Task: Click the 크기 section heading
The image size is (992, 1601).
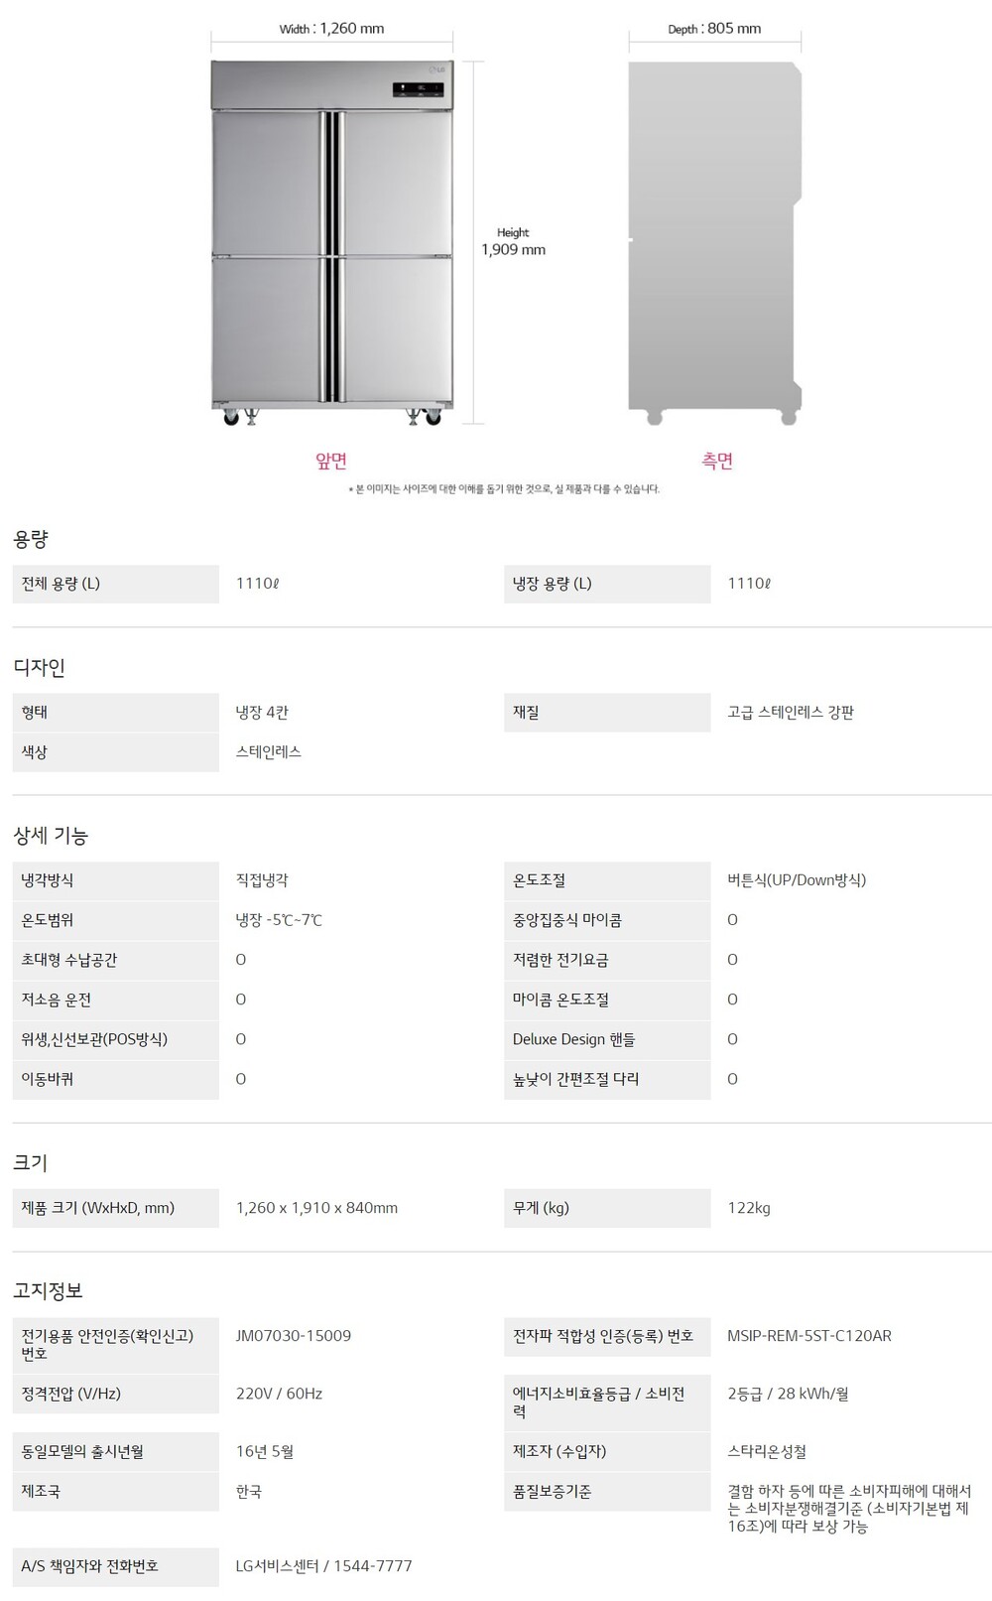Action: click(x=31, y=1162)
